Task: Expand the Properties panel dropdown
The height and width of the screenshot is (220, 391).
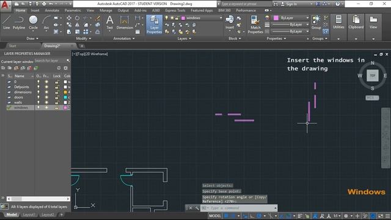Action: [x=276, y=38]
